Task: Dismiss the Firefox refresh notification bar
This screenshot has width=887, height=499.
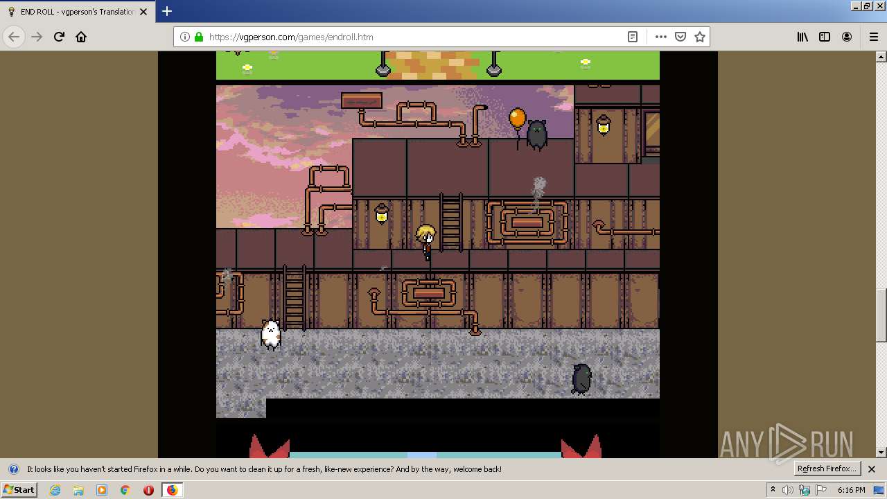Action: [x=872, y=469]
